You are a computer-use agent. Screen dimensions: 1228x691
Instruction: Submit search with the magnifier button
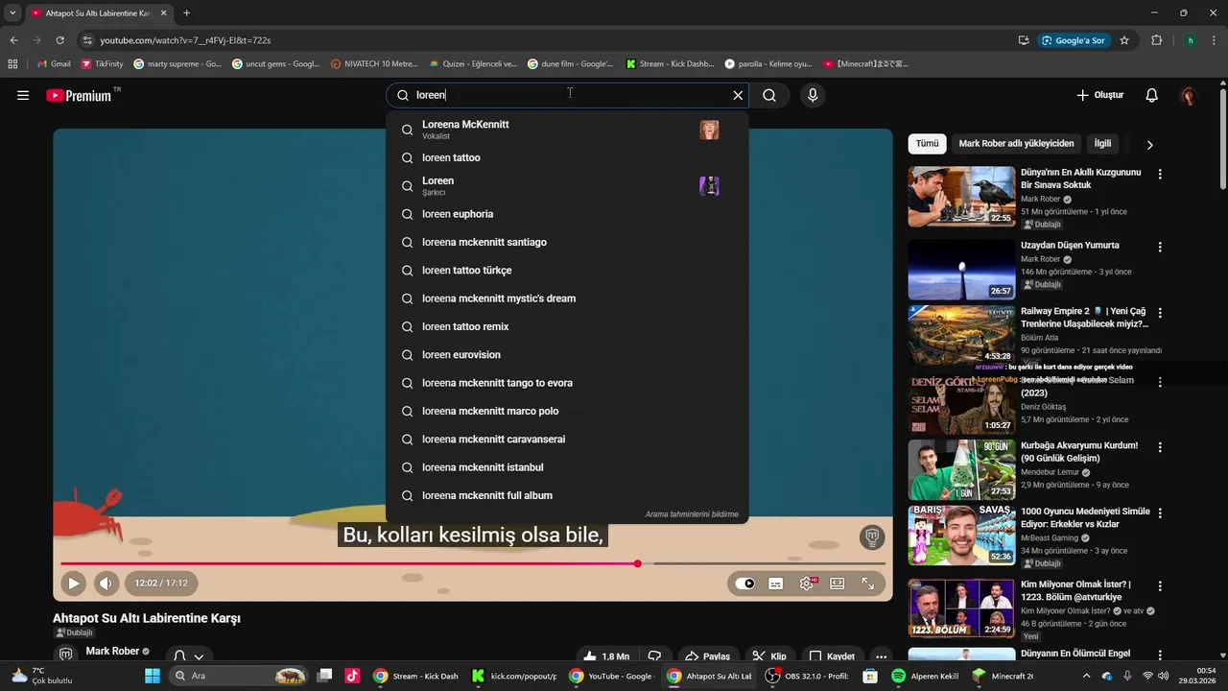click(x=769, y=95)
